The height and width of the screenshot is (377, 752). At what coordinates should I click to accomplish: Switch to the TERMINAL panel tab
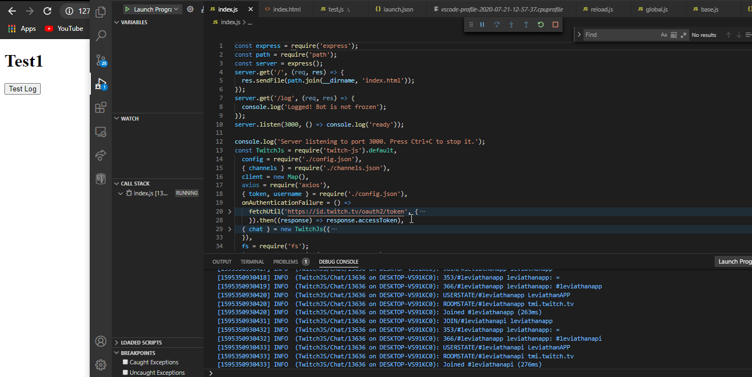[x=252, y=262]
